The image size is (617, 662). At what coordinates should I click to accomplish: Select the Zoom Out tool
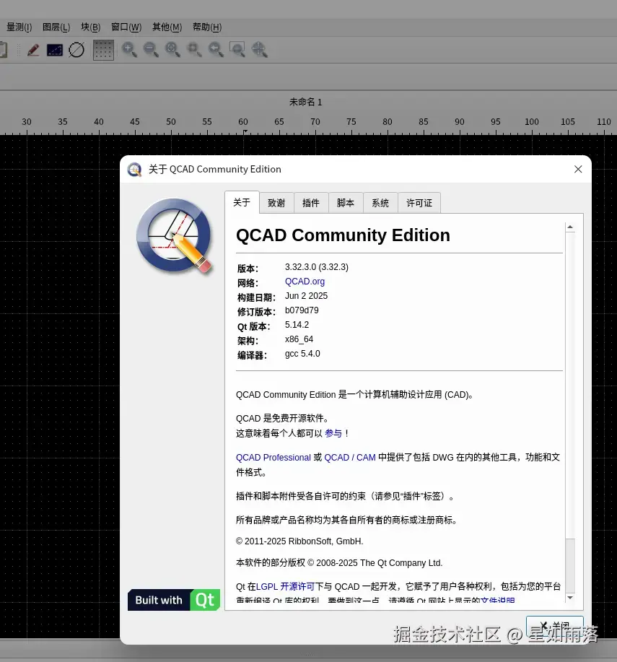[151, 49]
